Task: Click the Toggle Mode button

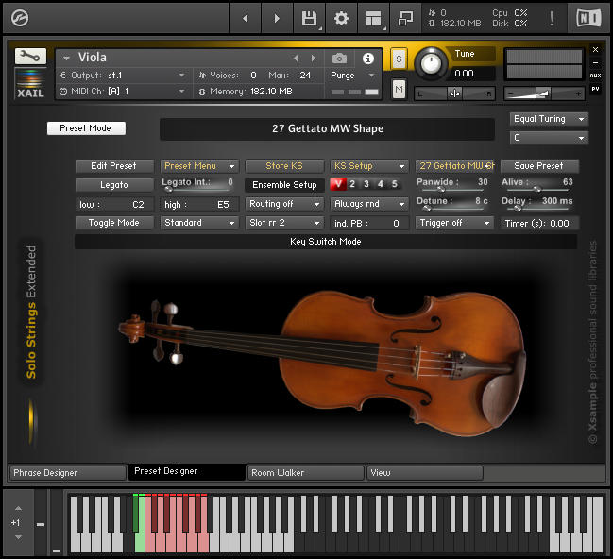Action: point(114,223)
